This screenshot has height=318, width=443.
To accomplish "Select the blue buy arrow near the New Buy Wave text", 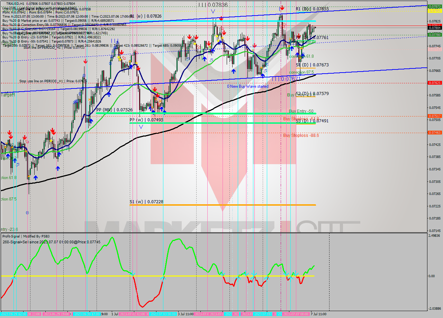I will click(263, 75).
